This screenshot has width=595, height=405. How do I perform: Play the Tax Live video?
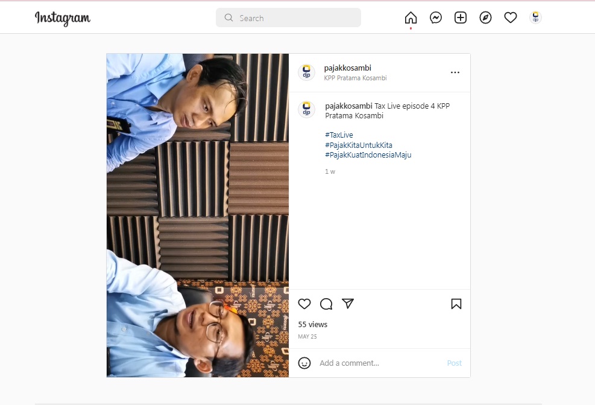pos(198,215)
